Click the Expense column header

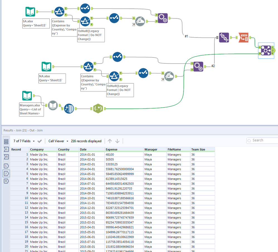point(124,150)
